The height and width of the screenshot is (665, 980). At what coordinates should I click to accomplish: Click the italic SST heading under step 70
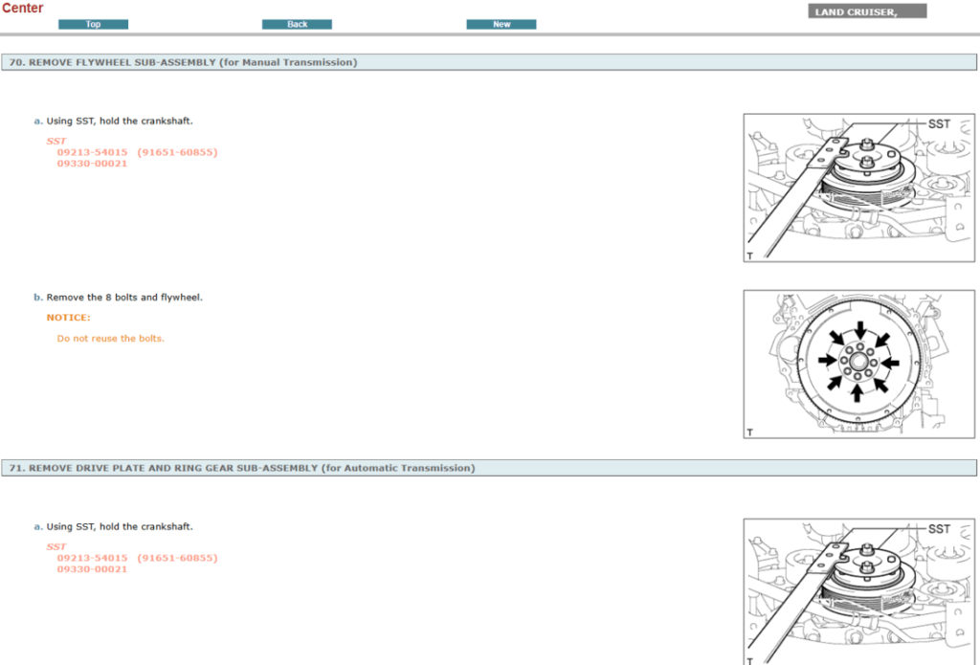tap(56, 141)
